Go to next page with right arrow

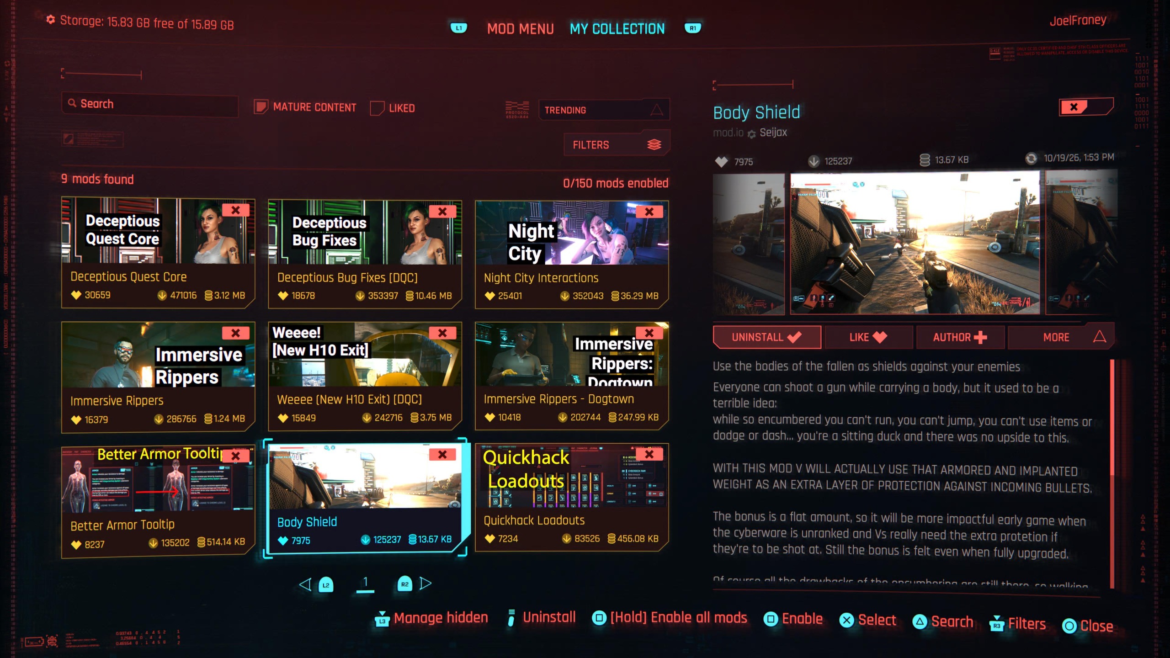pos(425,584)
